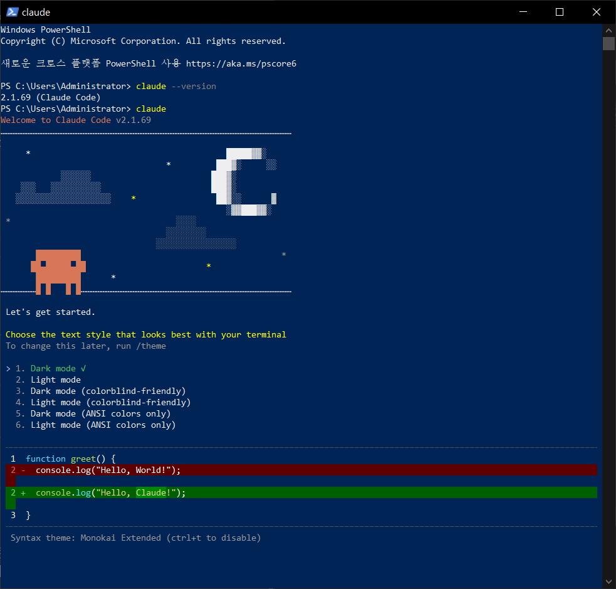Select option 1 Dark mode
This screenshot has height=589, width=616.
tap(51, 368)
